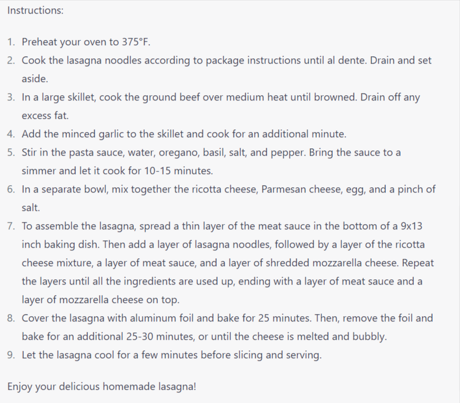The width and height of the screenshot is (460, 403).
Task: Click the word "aside." ending step 2
Action: [x=35, y=79]
